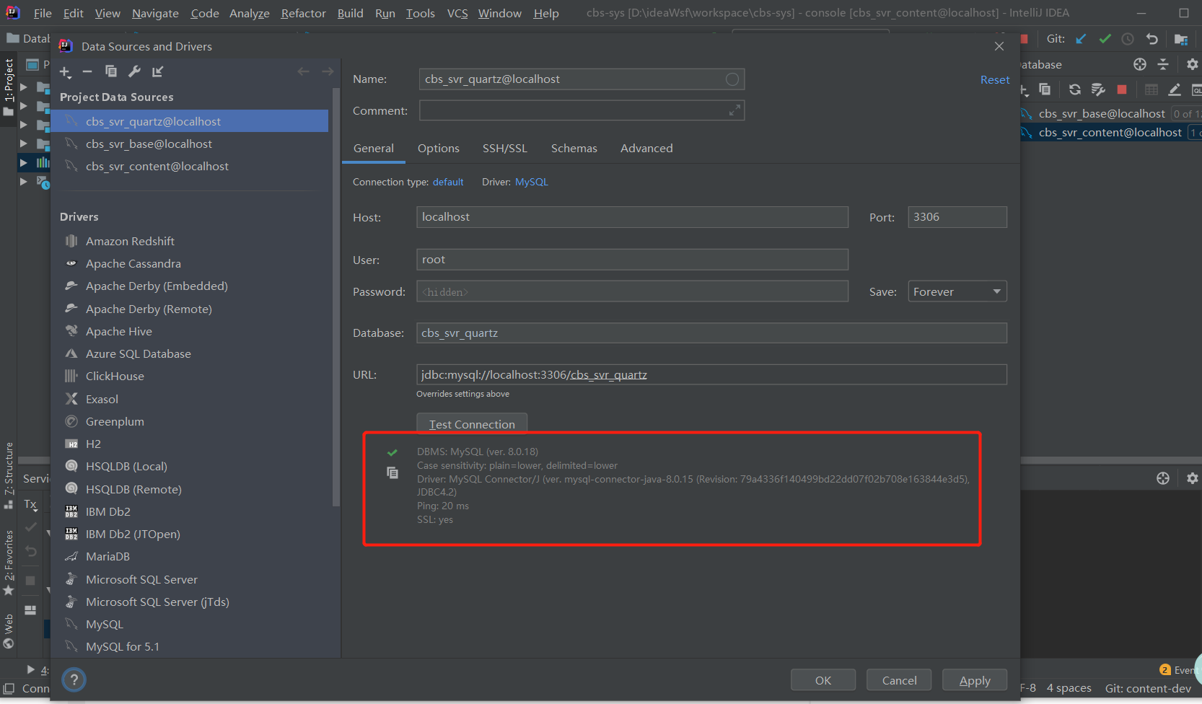Open the help question mark button
The image size is (1202, 704).
(74, 679)
